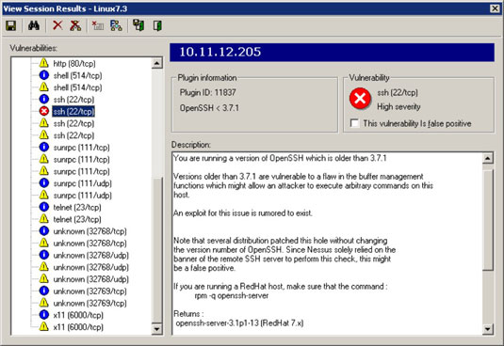Click description scroll down arrow

click(x=488, y=329)
